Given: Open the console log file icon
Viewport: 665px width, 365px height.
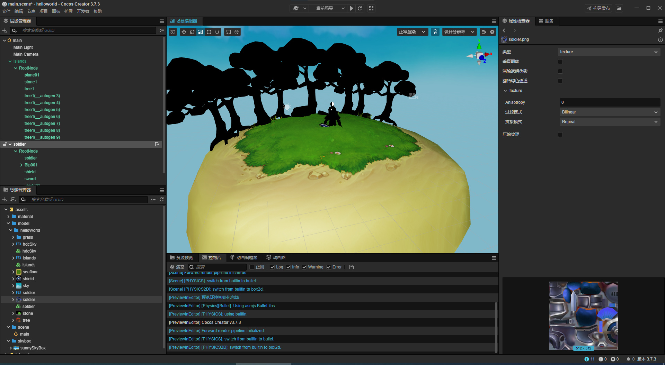Looking at the screenshot, I should (x=352, y=267).
